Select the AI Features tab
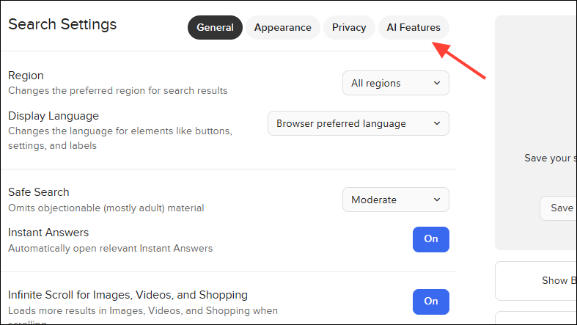 [x=414, y=28]
